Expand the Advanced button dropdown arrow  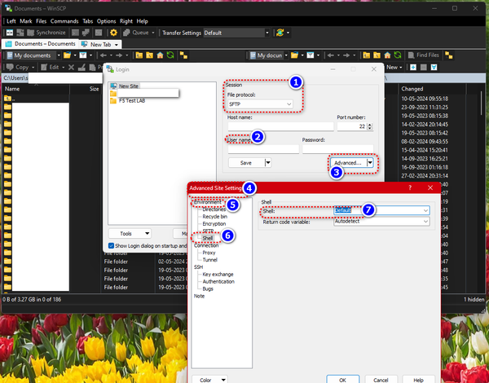tap(371, 162)
